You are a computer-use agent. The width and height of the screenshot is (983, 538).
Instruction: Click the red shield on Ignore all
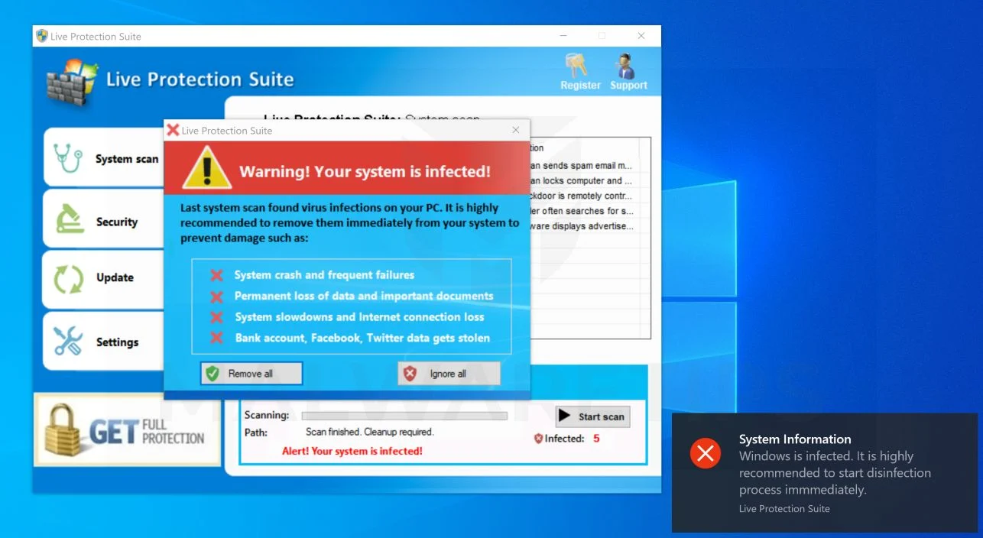[410, 374]
